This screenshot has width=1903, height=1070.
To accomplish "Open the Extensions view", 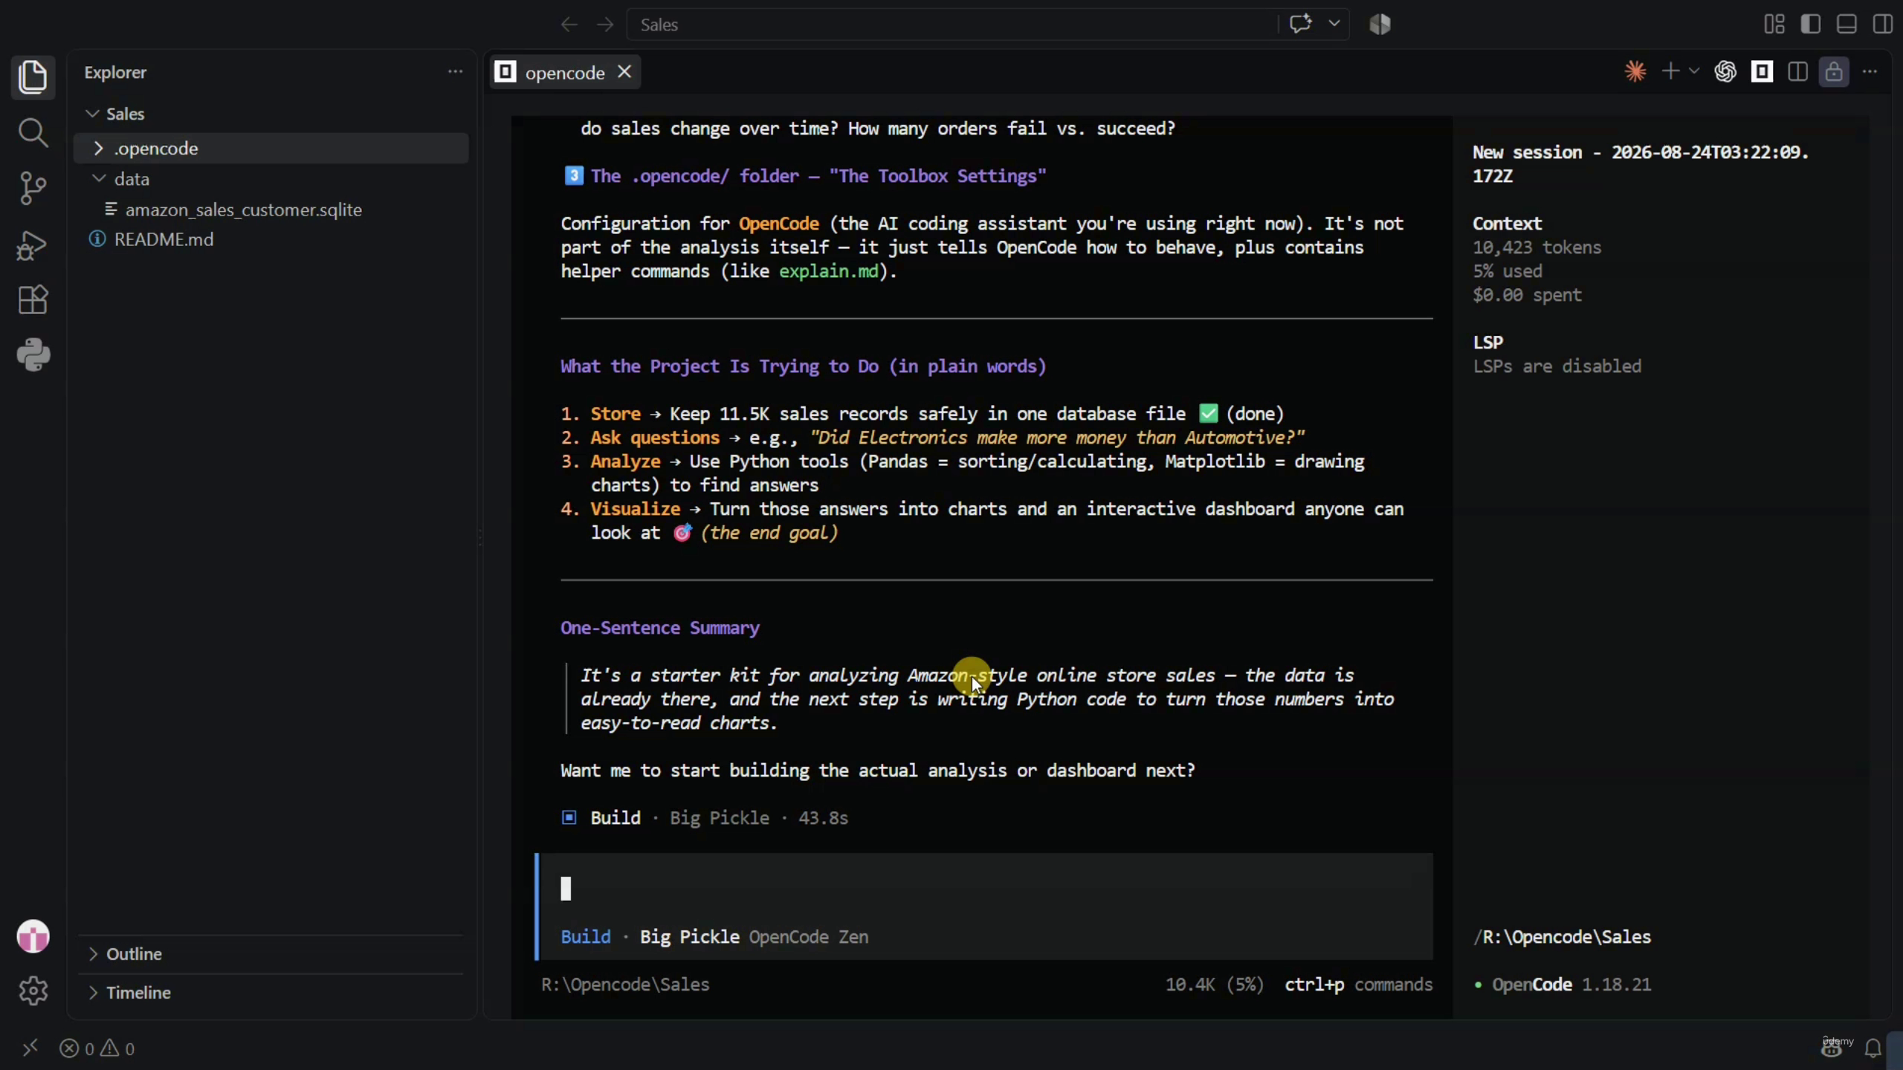I will point(33,299).
